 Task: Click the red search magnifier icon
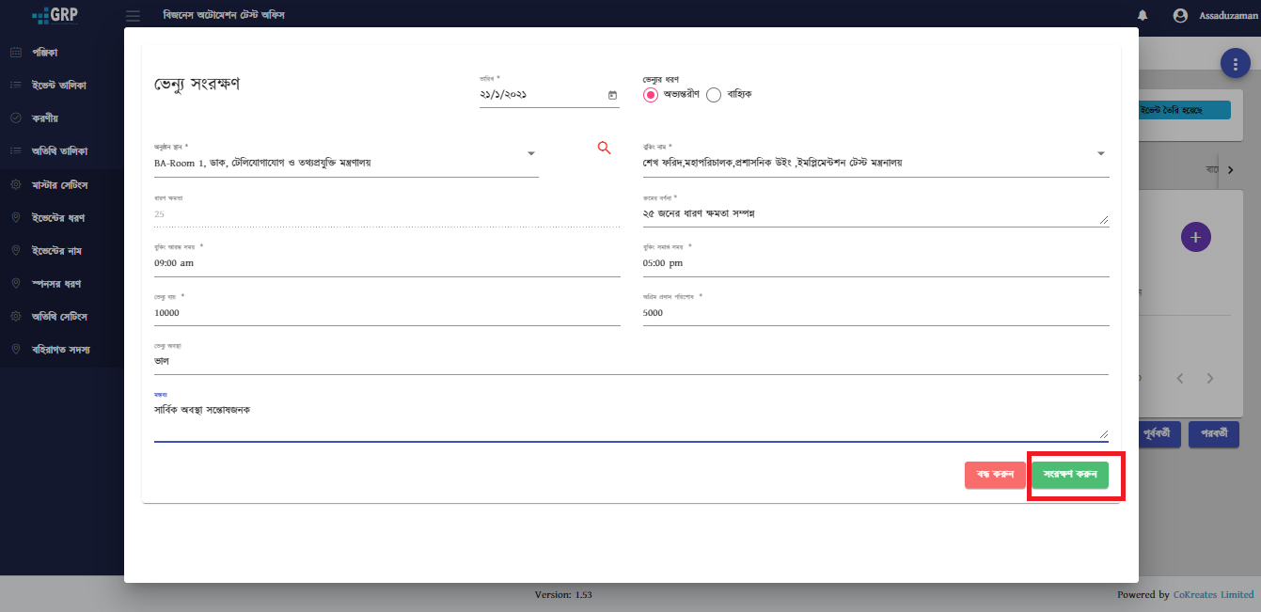point(605,148)
